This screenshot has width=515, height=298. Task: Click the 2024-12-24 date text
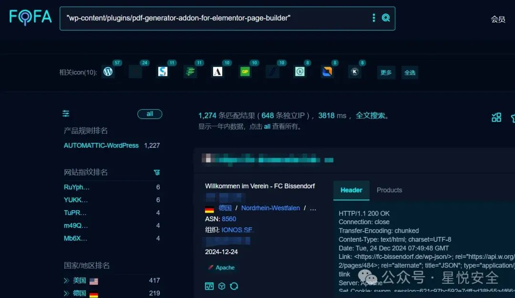pyautogui.click(x=221, y=252)
